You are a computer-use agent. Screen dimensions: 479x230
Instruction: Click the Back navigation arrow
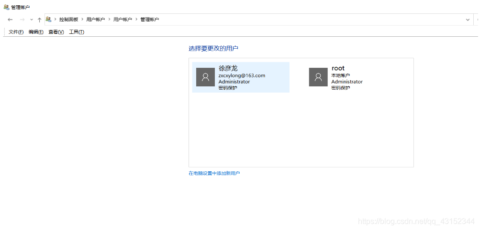pyautogui.click(x=11, y=20)
